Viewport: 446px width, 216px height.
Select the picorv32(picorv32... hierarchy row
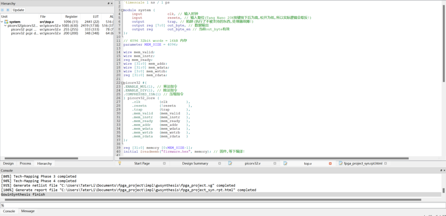pos(57,26)
